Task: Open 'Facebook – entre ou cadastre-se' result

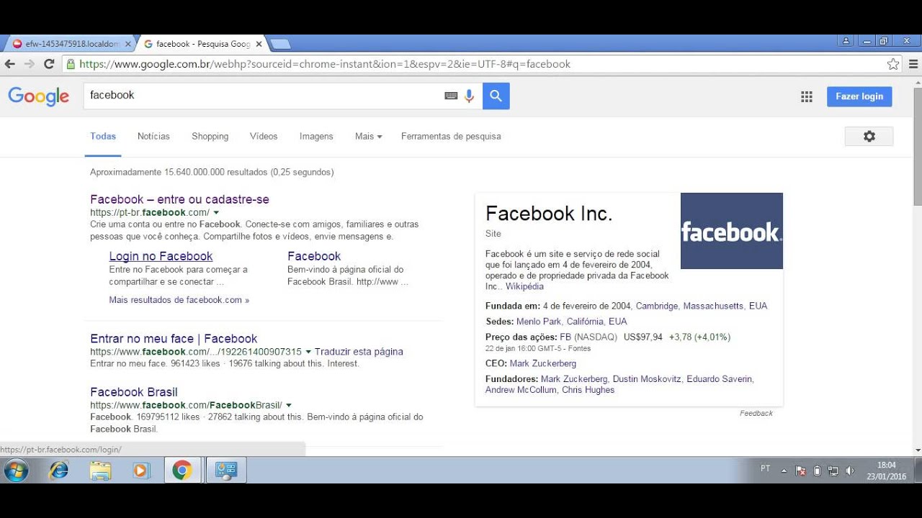Action: coord(179,199)
